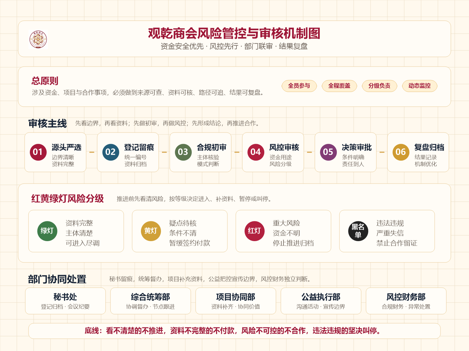Click the main title 观乾商会风险管控与审核机制图
Screen dimensions: 469x351
click(x=234, y=33)
